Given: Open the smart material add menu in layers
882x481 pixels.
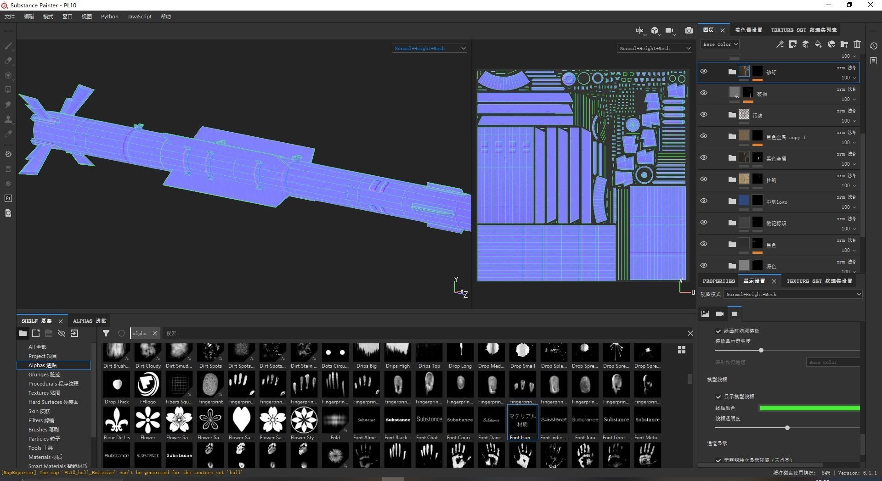Looking at the screenshot, I should tap(831, 44).
